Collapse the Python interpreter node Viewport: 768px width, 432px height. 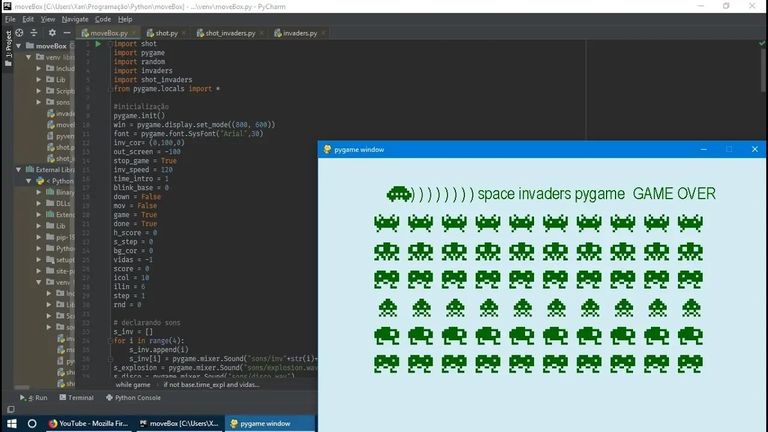pyautogui.click(x=28, y=181)
